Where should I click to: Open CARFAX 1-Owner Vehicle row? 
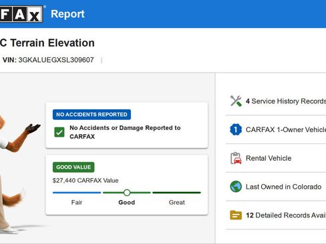pyautogui.click(x=276, y=129)
